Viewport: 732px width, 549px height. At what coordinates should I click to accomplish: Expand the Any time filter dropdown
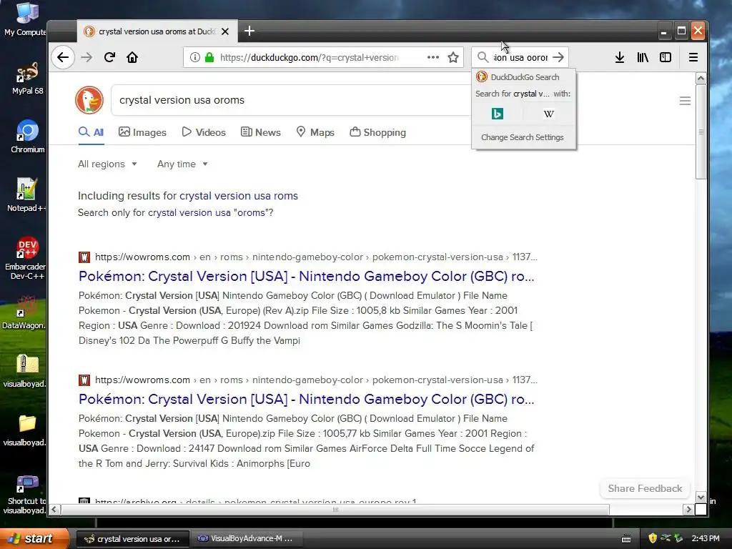pos(182,164)
